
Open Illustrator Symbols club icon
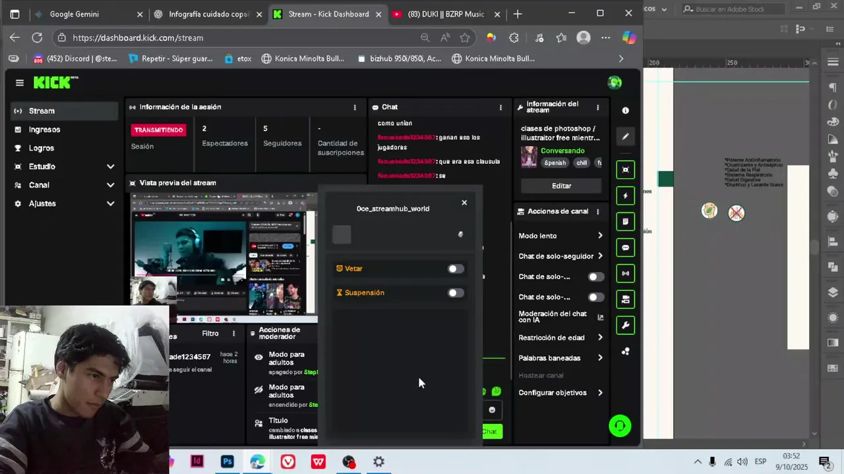tap(832, 173)
